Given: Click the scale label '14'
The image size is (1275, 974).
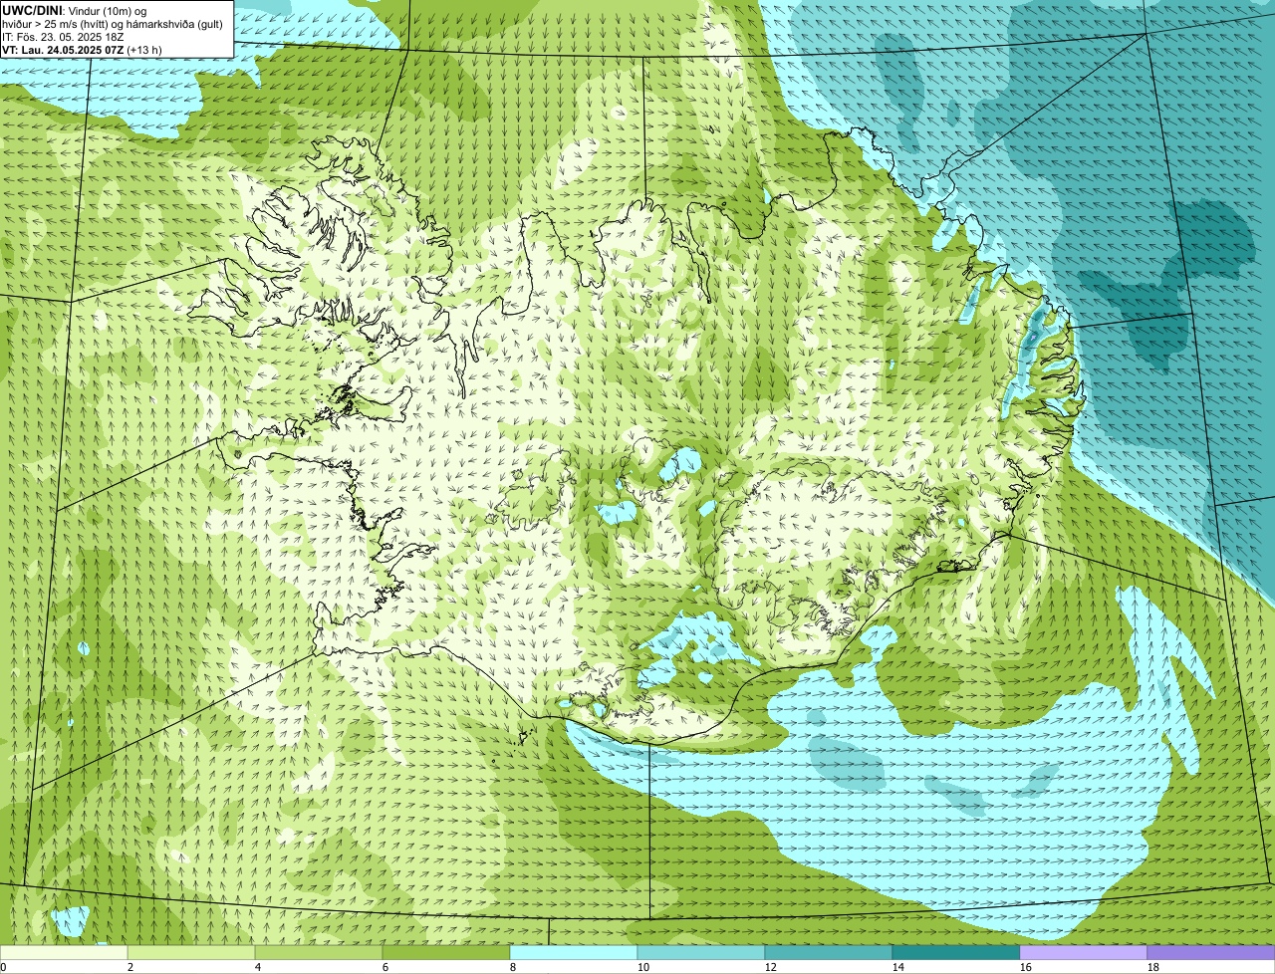Looking at the screenshot, I should pyautogui.click(x=898, y=967).
